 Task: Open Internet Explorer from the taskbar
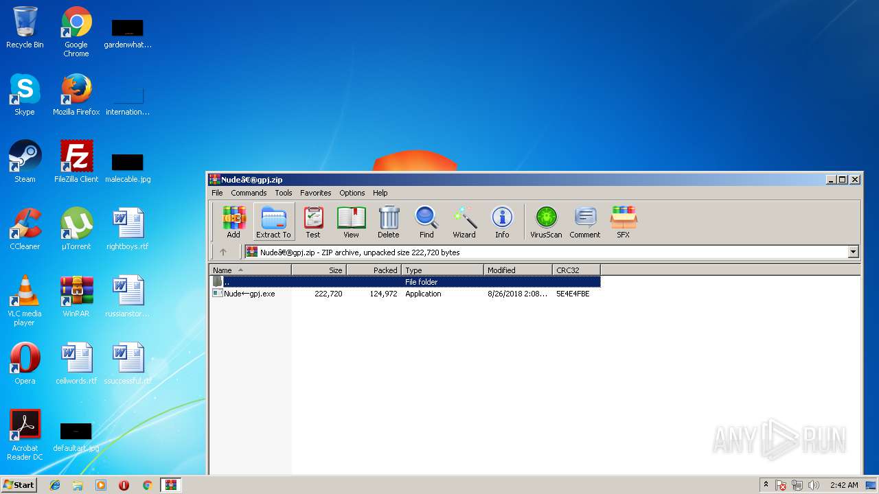(55, 485)
